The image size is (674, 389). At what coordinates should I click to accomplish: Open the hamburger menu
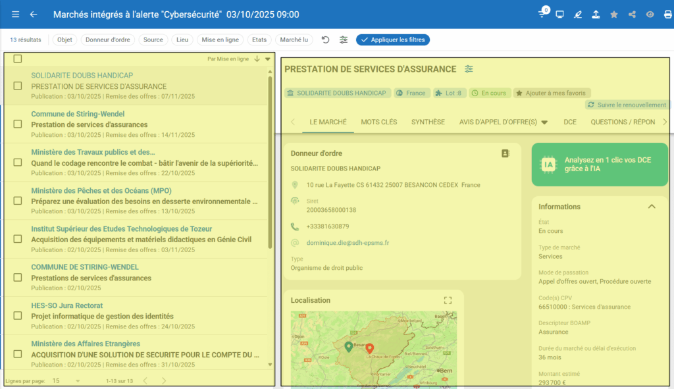(x=16, y=14)
